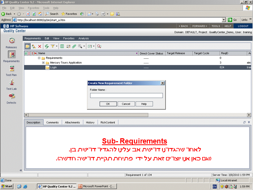Click Cancel in the folder dialog
The height and width of the screenshot is (190, 253).
[x=126, y=104]
